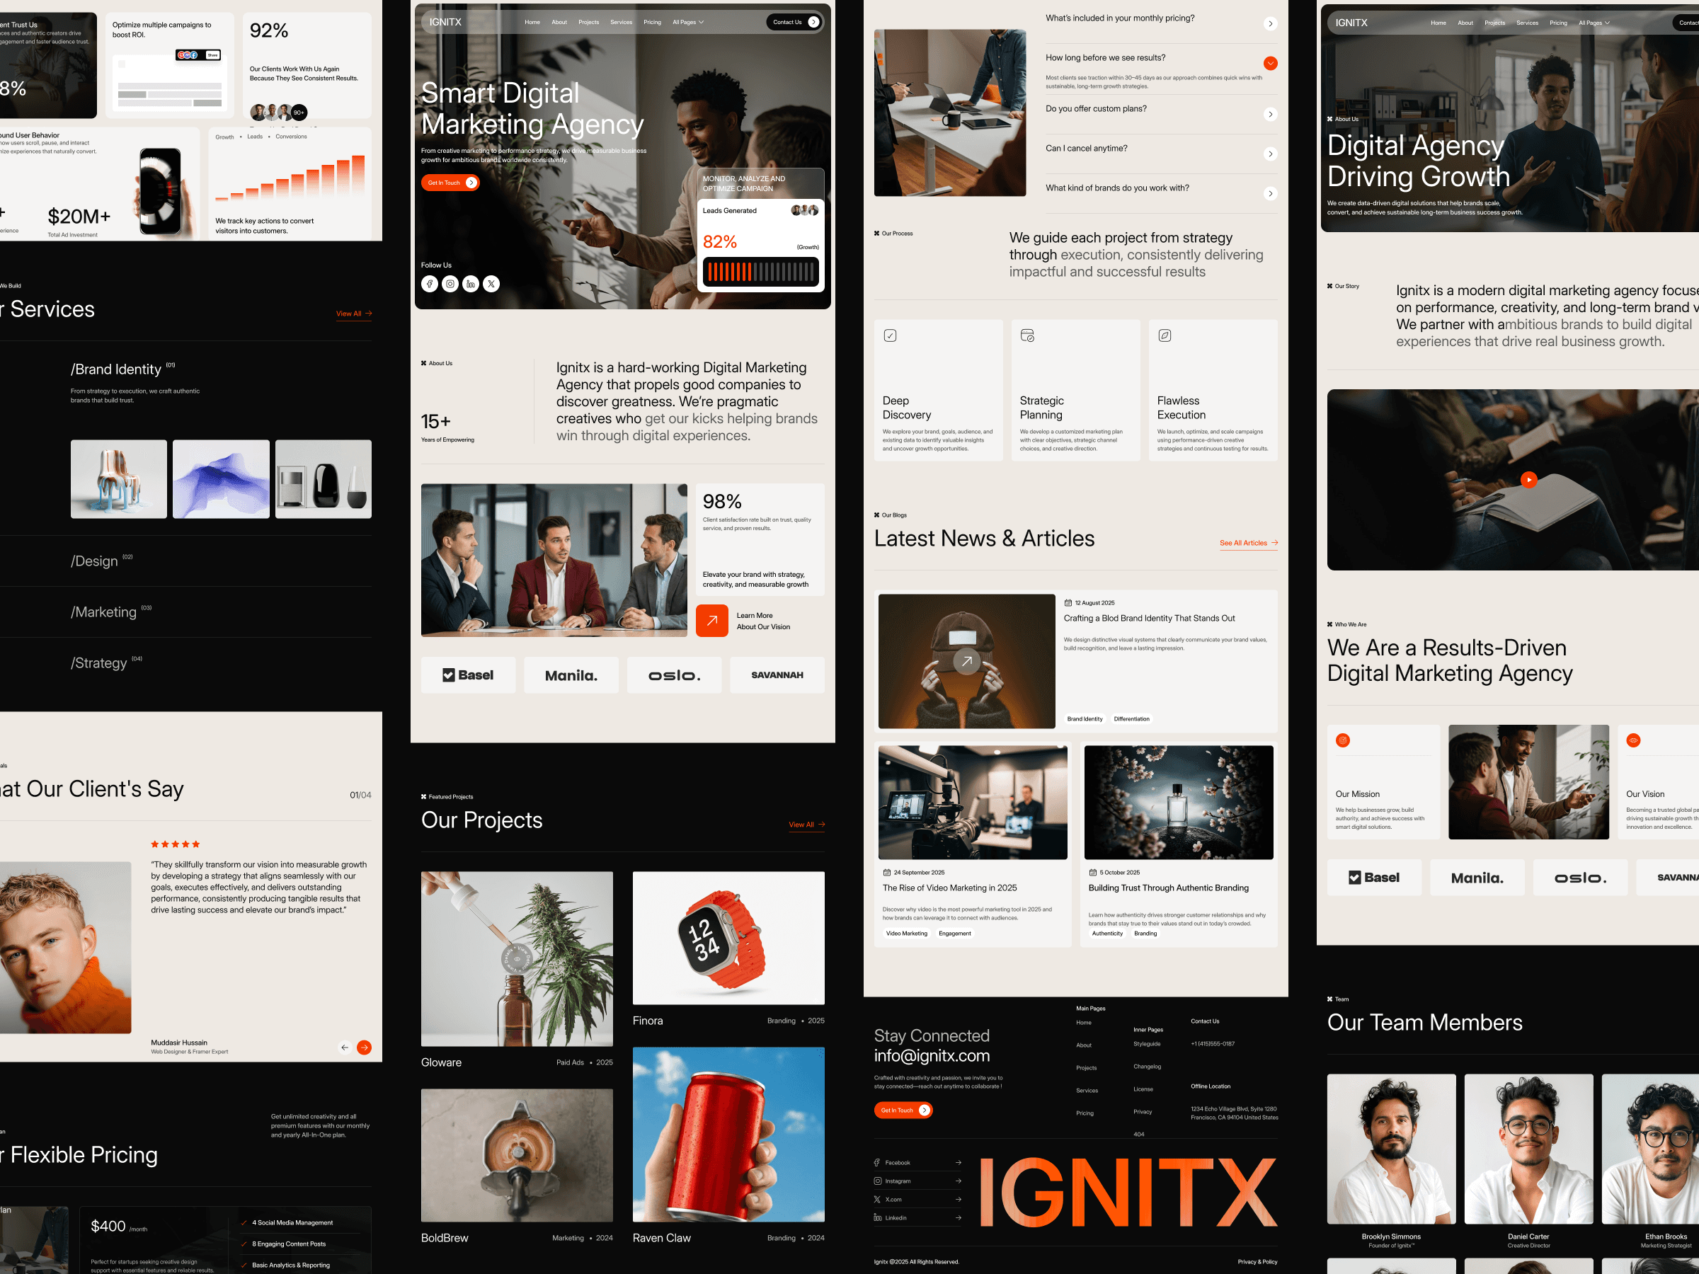Viewport: 1699px width, 1274px height.
Task: Click the LinkedIn circle icon below Follow Us
Action: tap(471, 284)
